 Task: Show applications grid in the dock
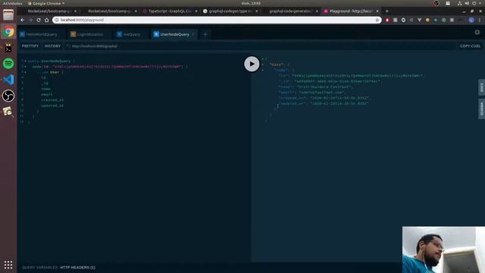pyautogui.click(x=8, y=265)
